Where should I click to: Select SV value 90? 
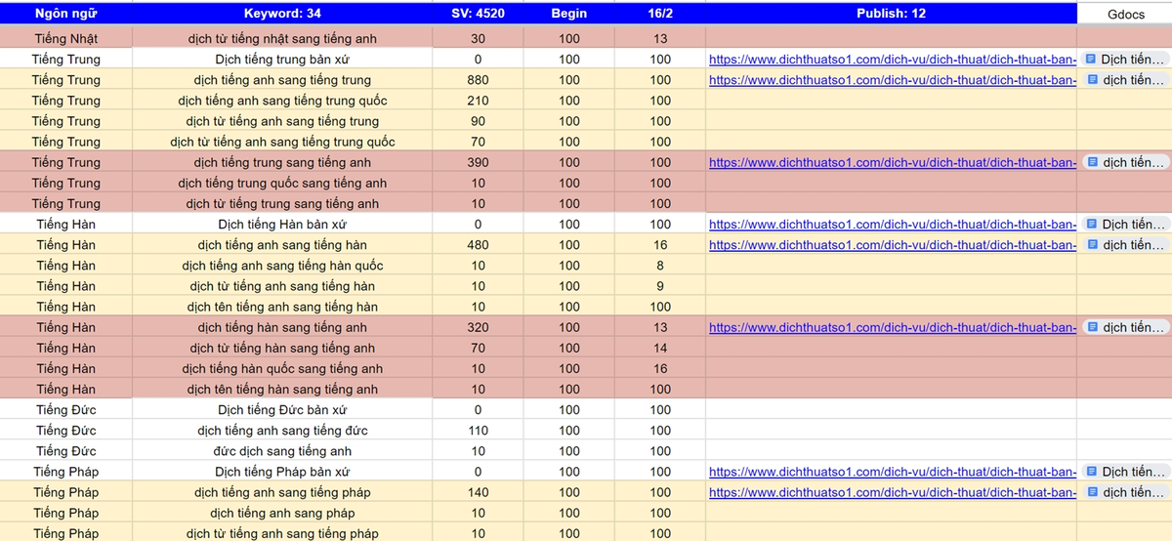[478, 121]
